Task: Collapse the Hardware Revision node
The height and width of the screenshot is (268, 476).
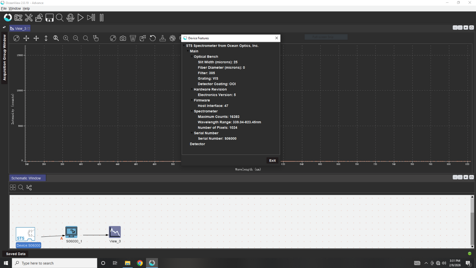Action: 192,89
